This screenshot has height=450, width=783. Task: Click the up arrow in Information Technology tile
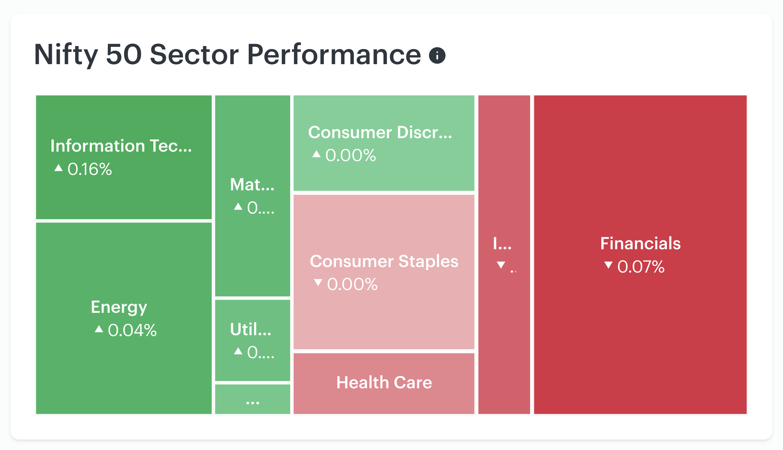(58, 168)
